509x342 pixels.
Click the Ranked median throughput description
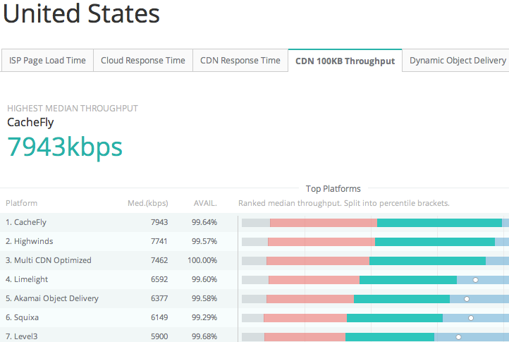coord(344,203)
